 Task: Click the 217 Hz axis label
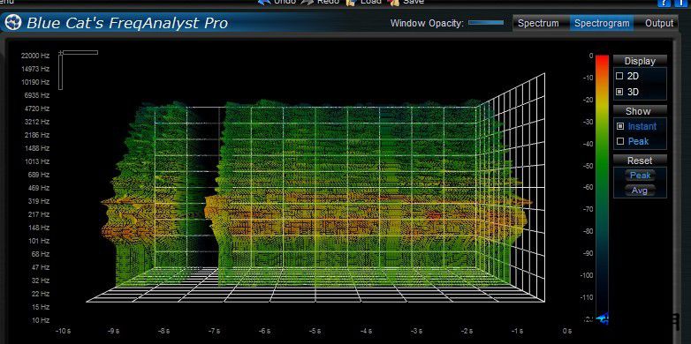38,214
